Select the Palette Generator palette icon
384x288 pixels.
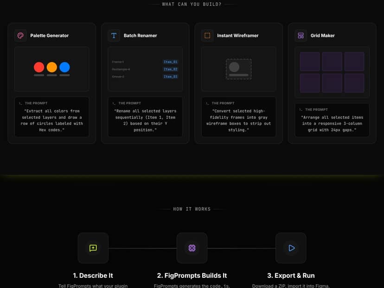click(20, 35)
